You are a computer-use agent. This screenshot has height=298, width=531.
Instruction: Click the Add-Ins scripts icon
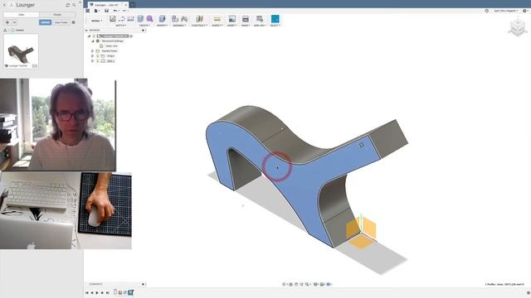(260, 19)
